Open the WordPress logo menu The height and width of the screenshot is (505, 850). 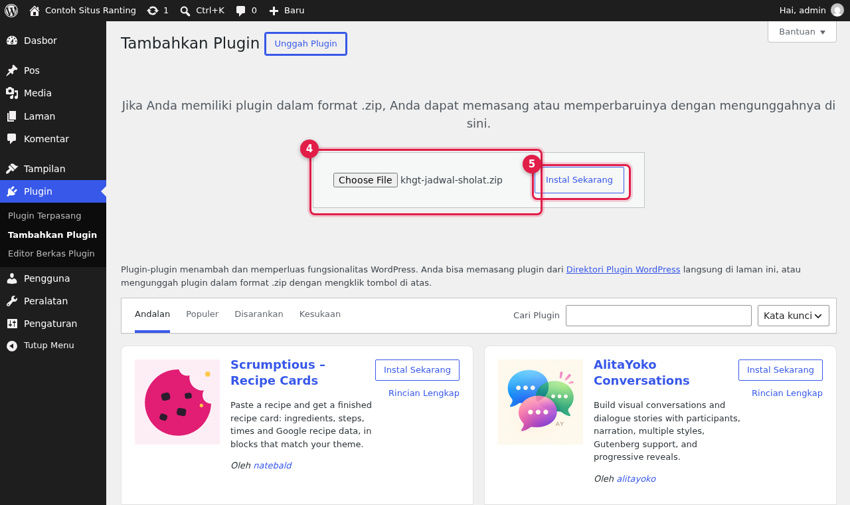coord(11,11)
